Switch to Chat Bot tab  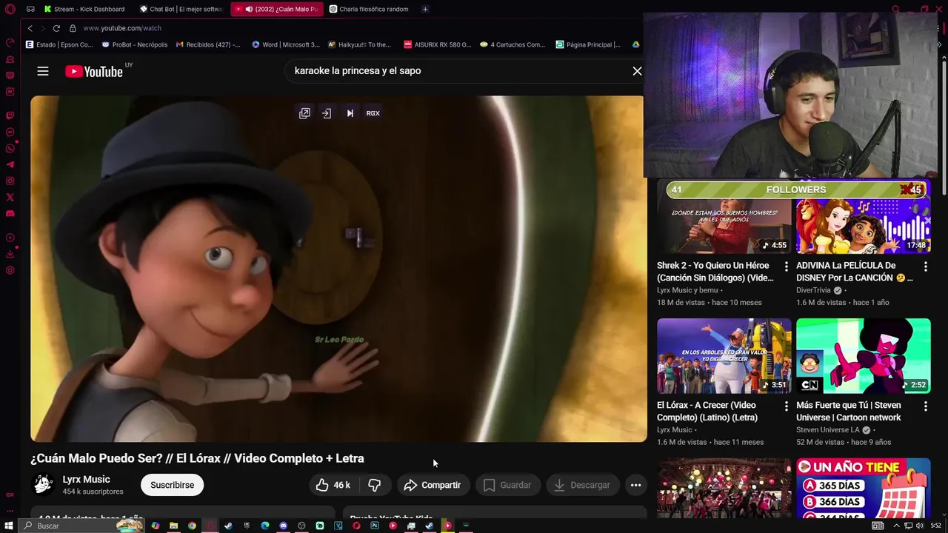(x=182, y=9)
